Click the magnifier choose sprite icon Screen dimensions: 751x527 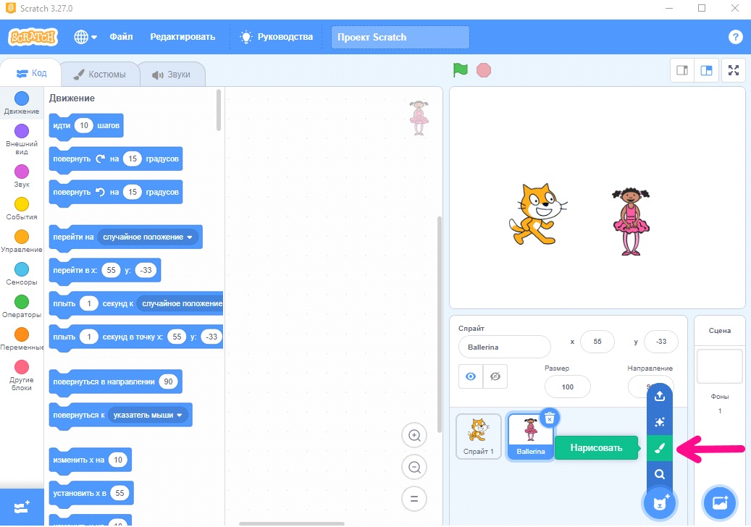click(x=660, y=474)
